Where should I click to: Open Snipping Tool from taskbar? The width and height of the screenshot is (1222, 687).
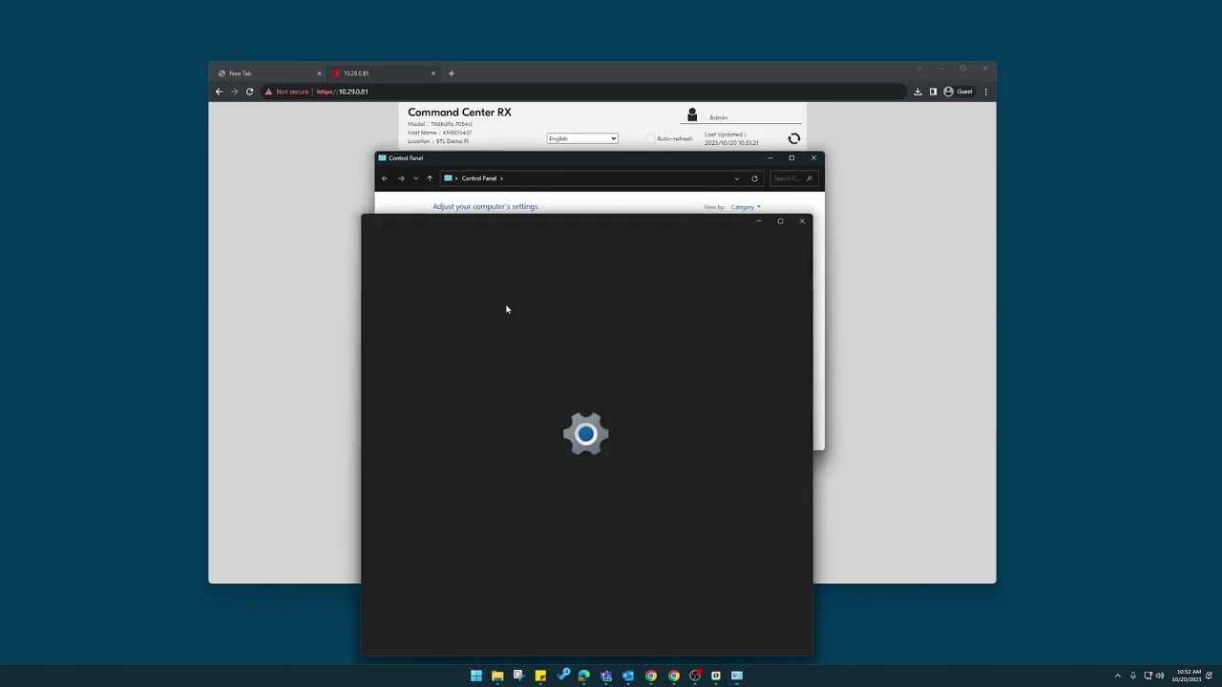pyautogui.click(x=518, y=676)
